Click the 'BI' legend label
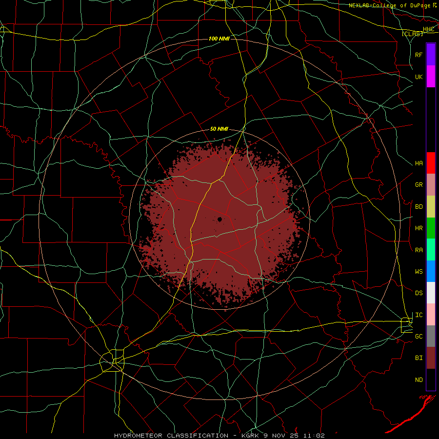Viewport: 439px width, 439px height. point(419,358)
